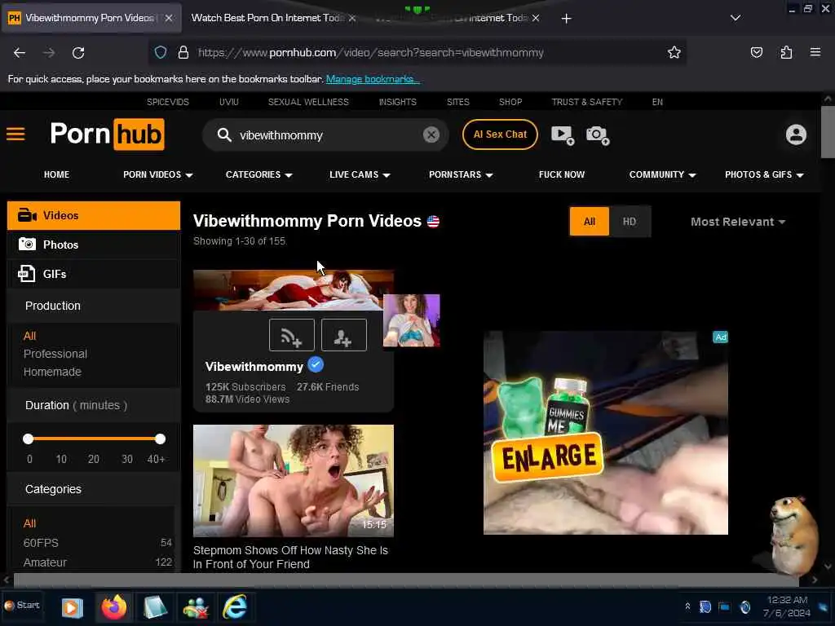Clear the search text with the X icon
Viewport: 835px width, 626px height.
tap(431, 134)
